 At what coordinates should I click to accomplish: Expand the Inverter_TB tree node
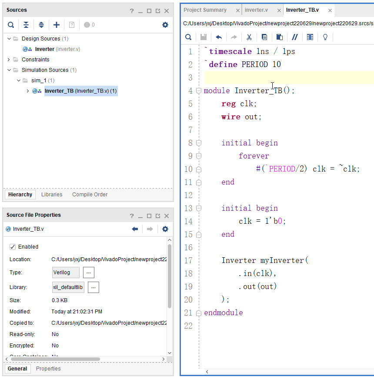point(28,91)
